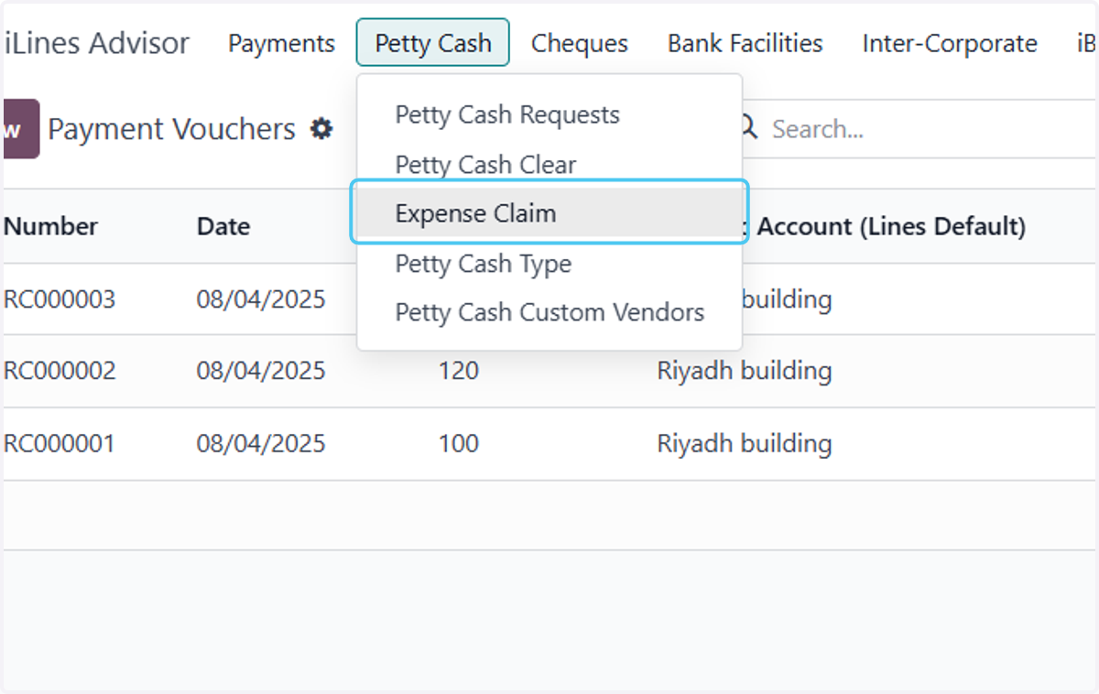Image resolution: width=1099 pixels, height=694 pixels.
Task: Click Riyadh building in row RC000002
Action: [745, 371]
